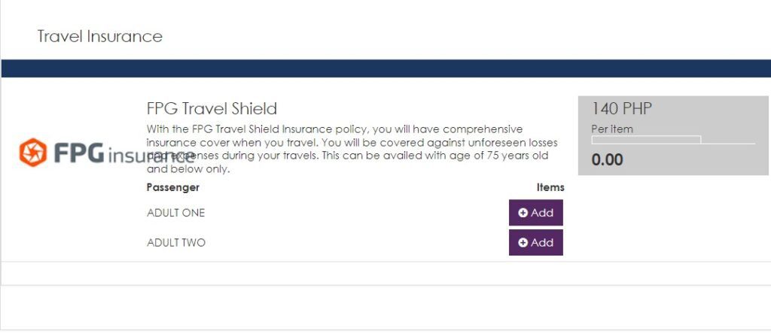The image size is (771, 333).
Task: Click the empty box under Per item
Action: coord(646,140)
